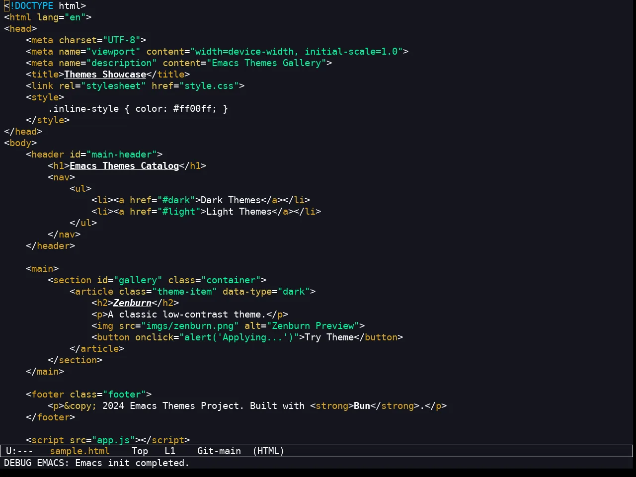Viewport: 636px width, 477px height.
Task: Click the "stylesheet" rel value
Action: pos(113,86)
